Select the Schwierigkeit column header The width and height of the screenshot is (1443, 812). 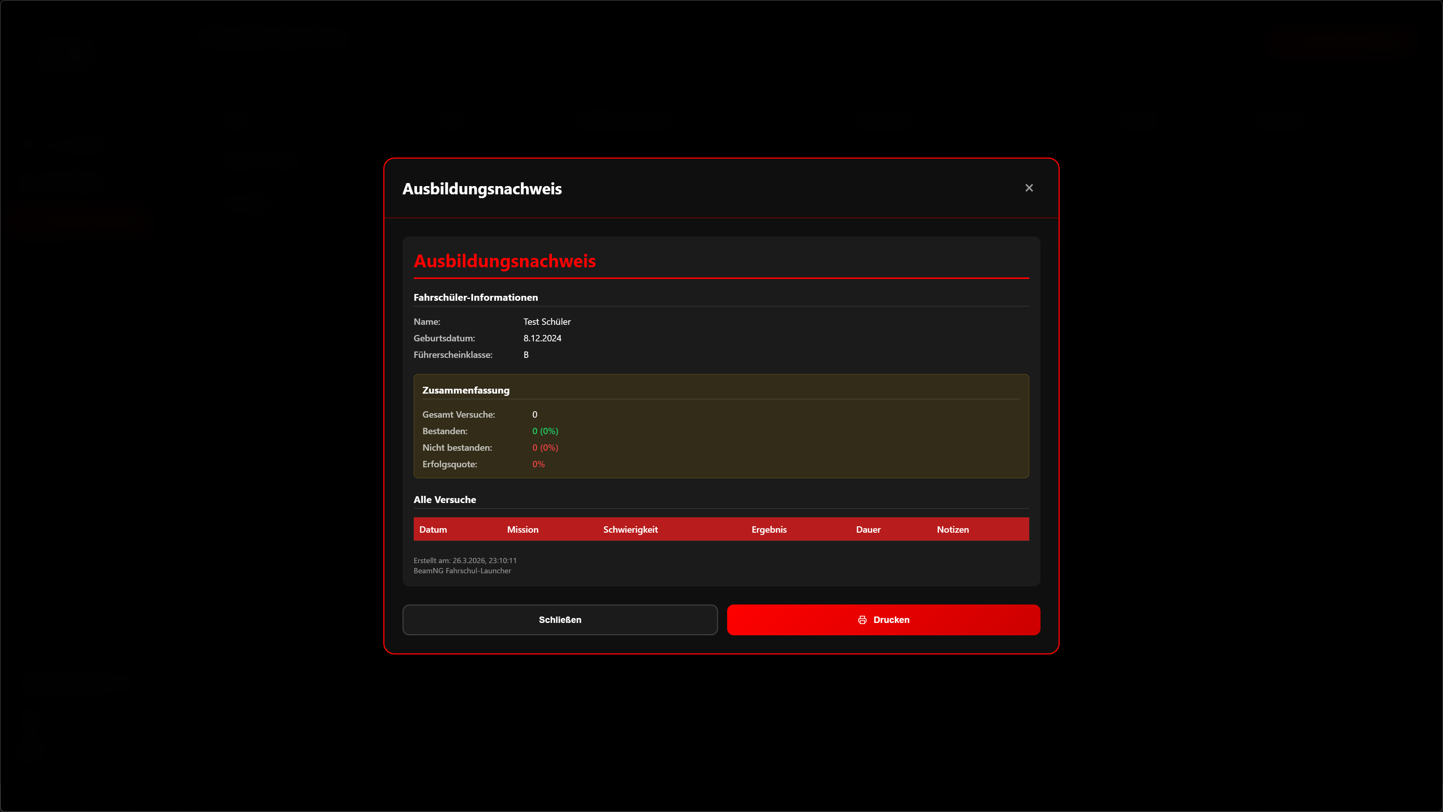click(630, 530)
